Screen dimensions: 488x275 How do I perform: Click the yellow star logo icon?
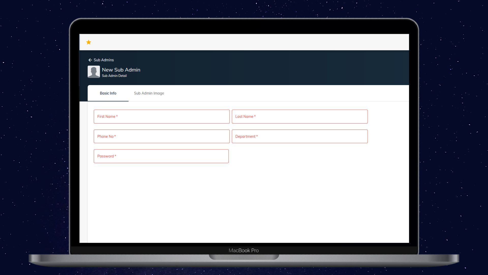88,42
